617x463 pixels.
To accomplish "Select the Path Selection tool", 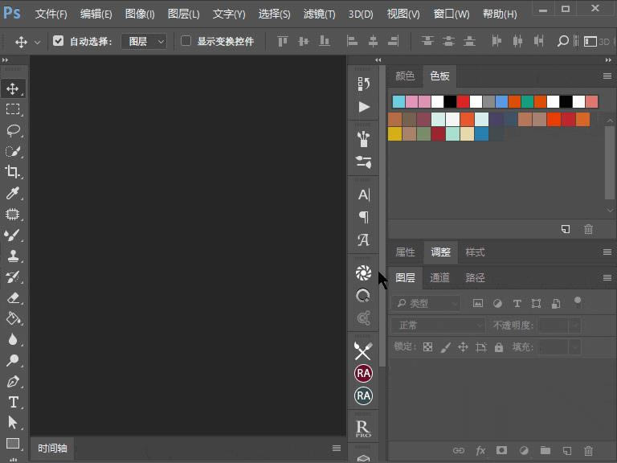I will click(x=13, y=423).
